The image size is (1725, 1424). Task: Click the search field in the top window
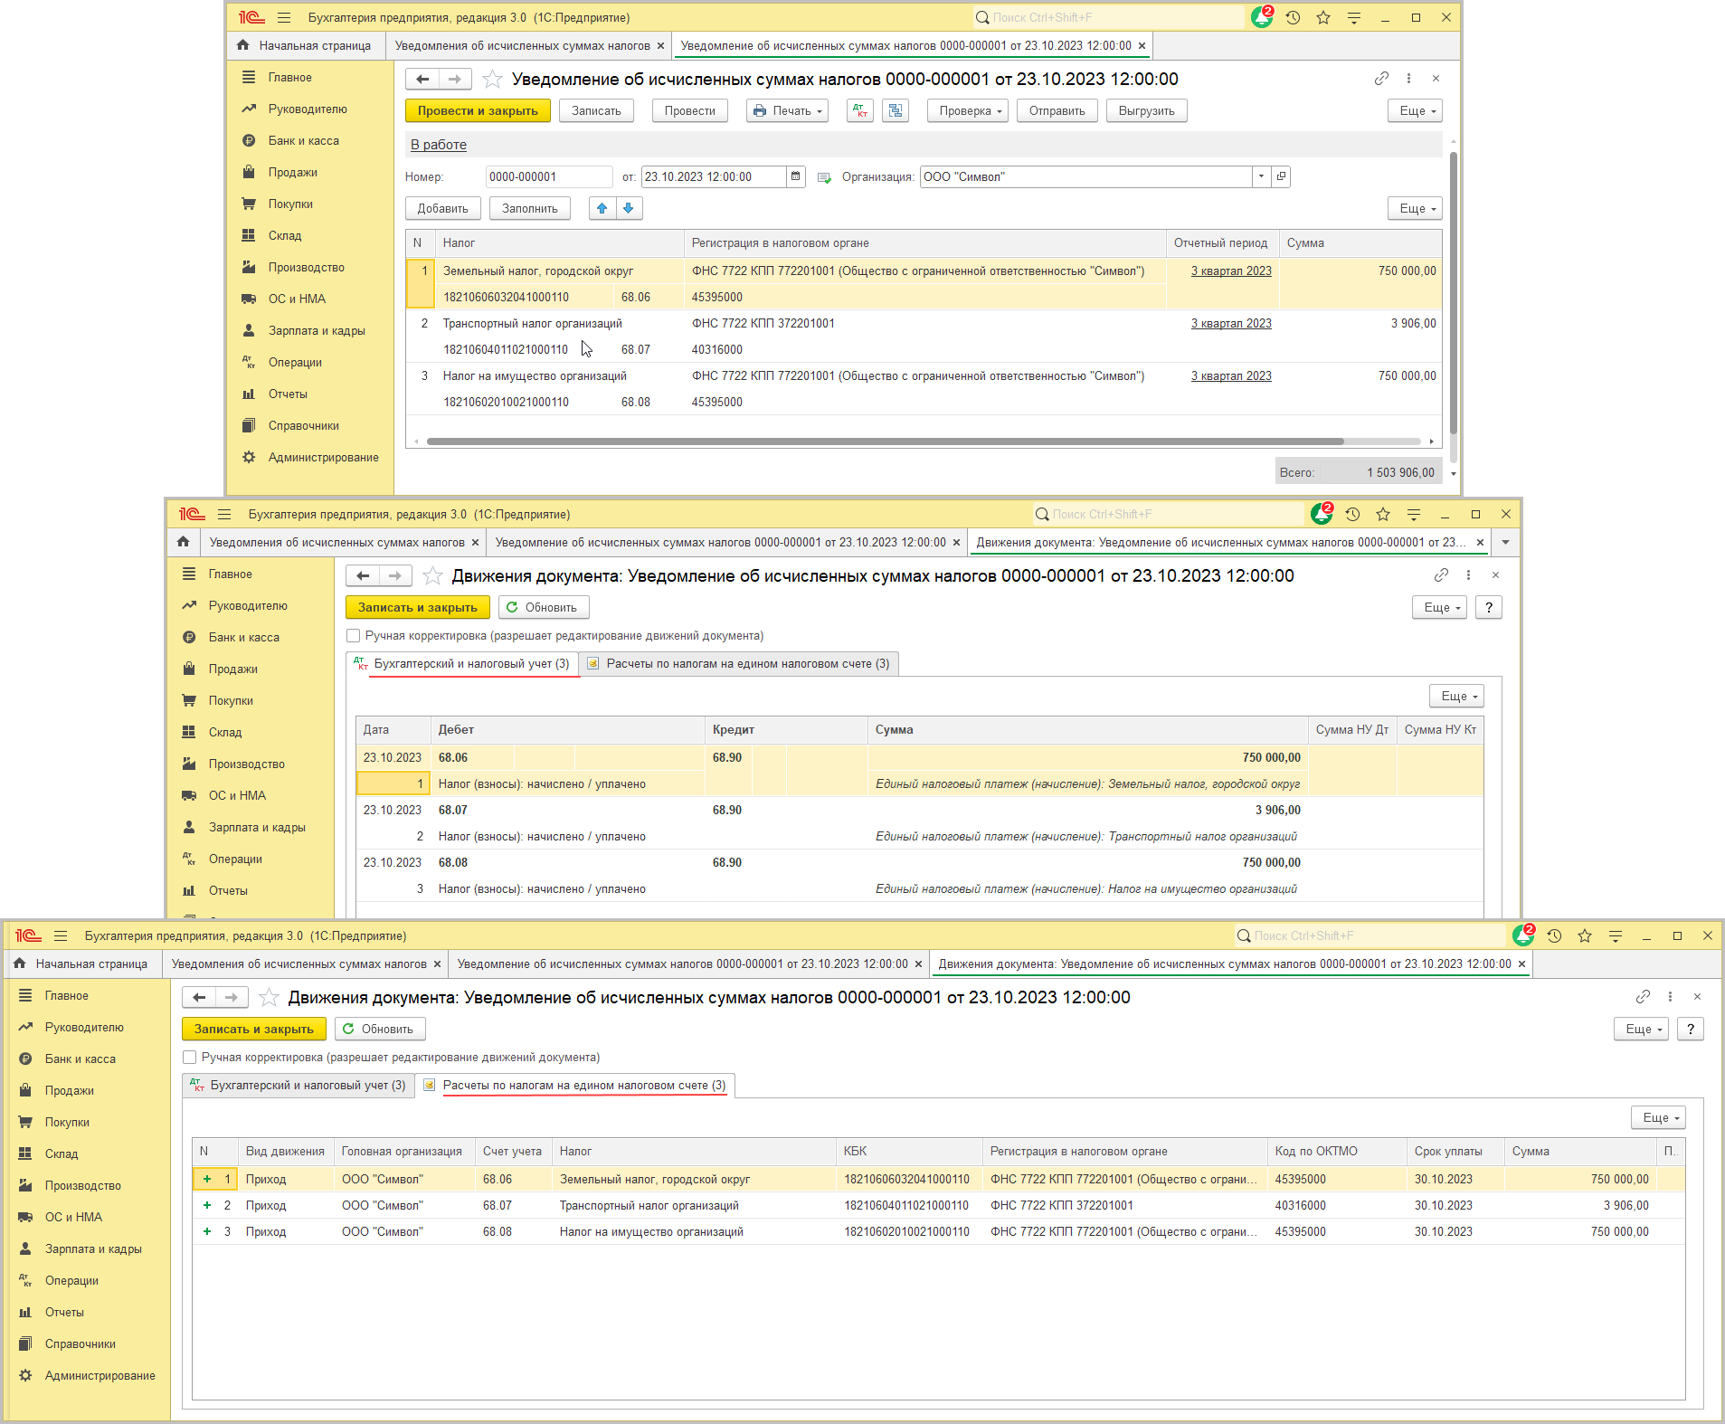point(1108,17)
